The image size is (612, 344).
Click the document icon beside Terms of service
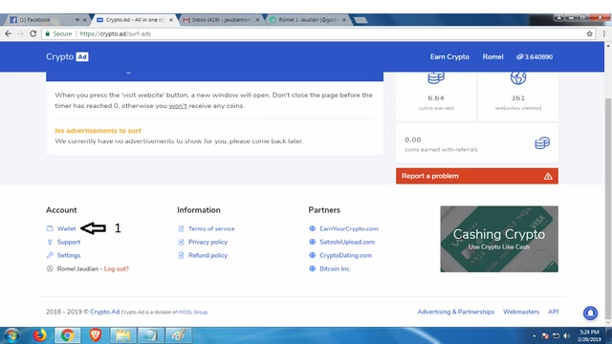(x=181, y=228)
